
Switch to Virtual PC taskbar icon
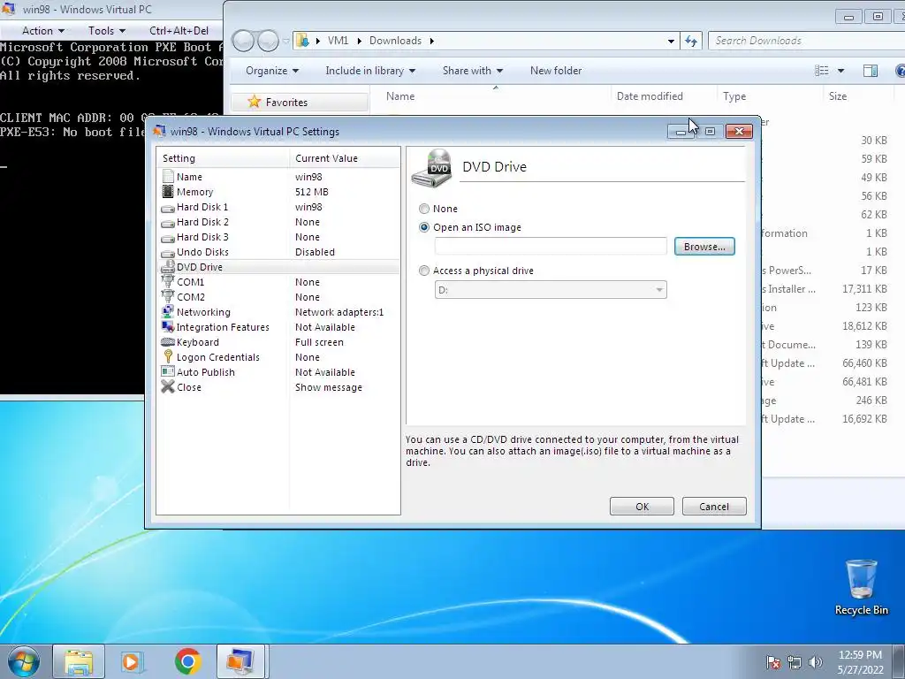[240, 661]
